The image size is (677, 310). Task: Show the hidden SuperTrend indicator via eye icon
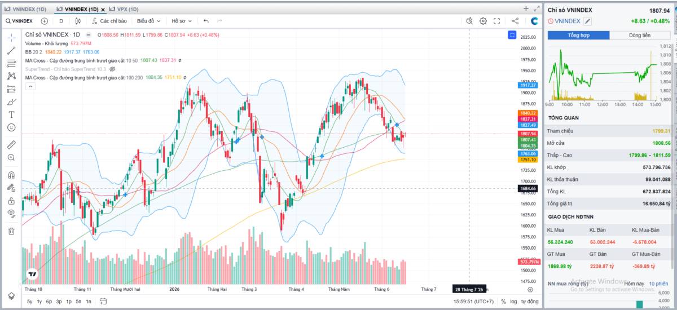[112, 69]
